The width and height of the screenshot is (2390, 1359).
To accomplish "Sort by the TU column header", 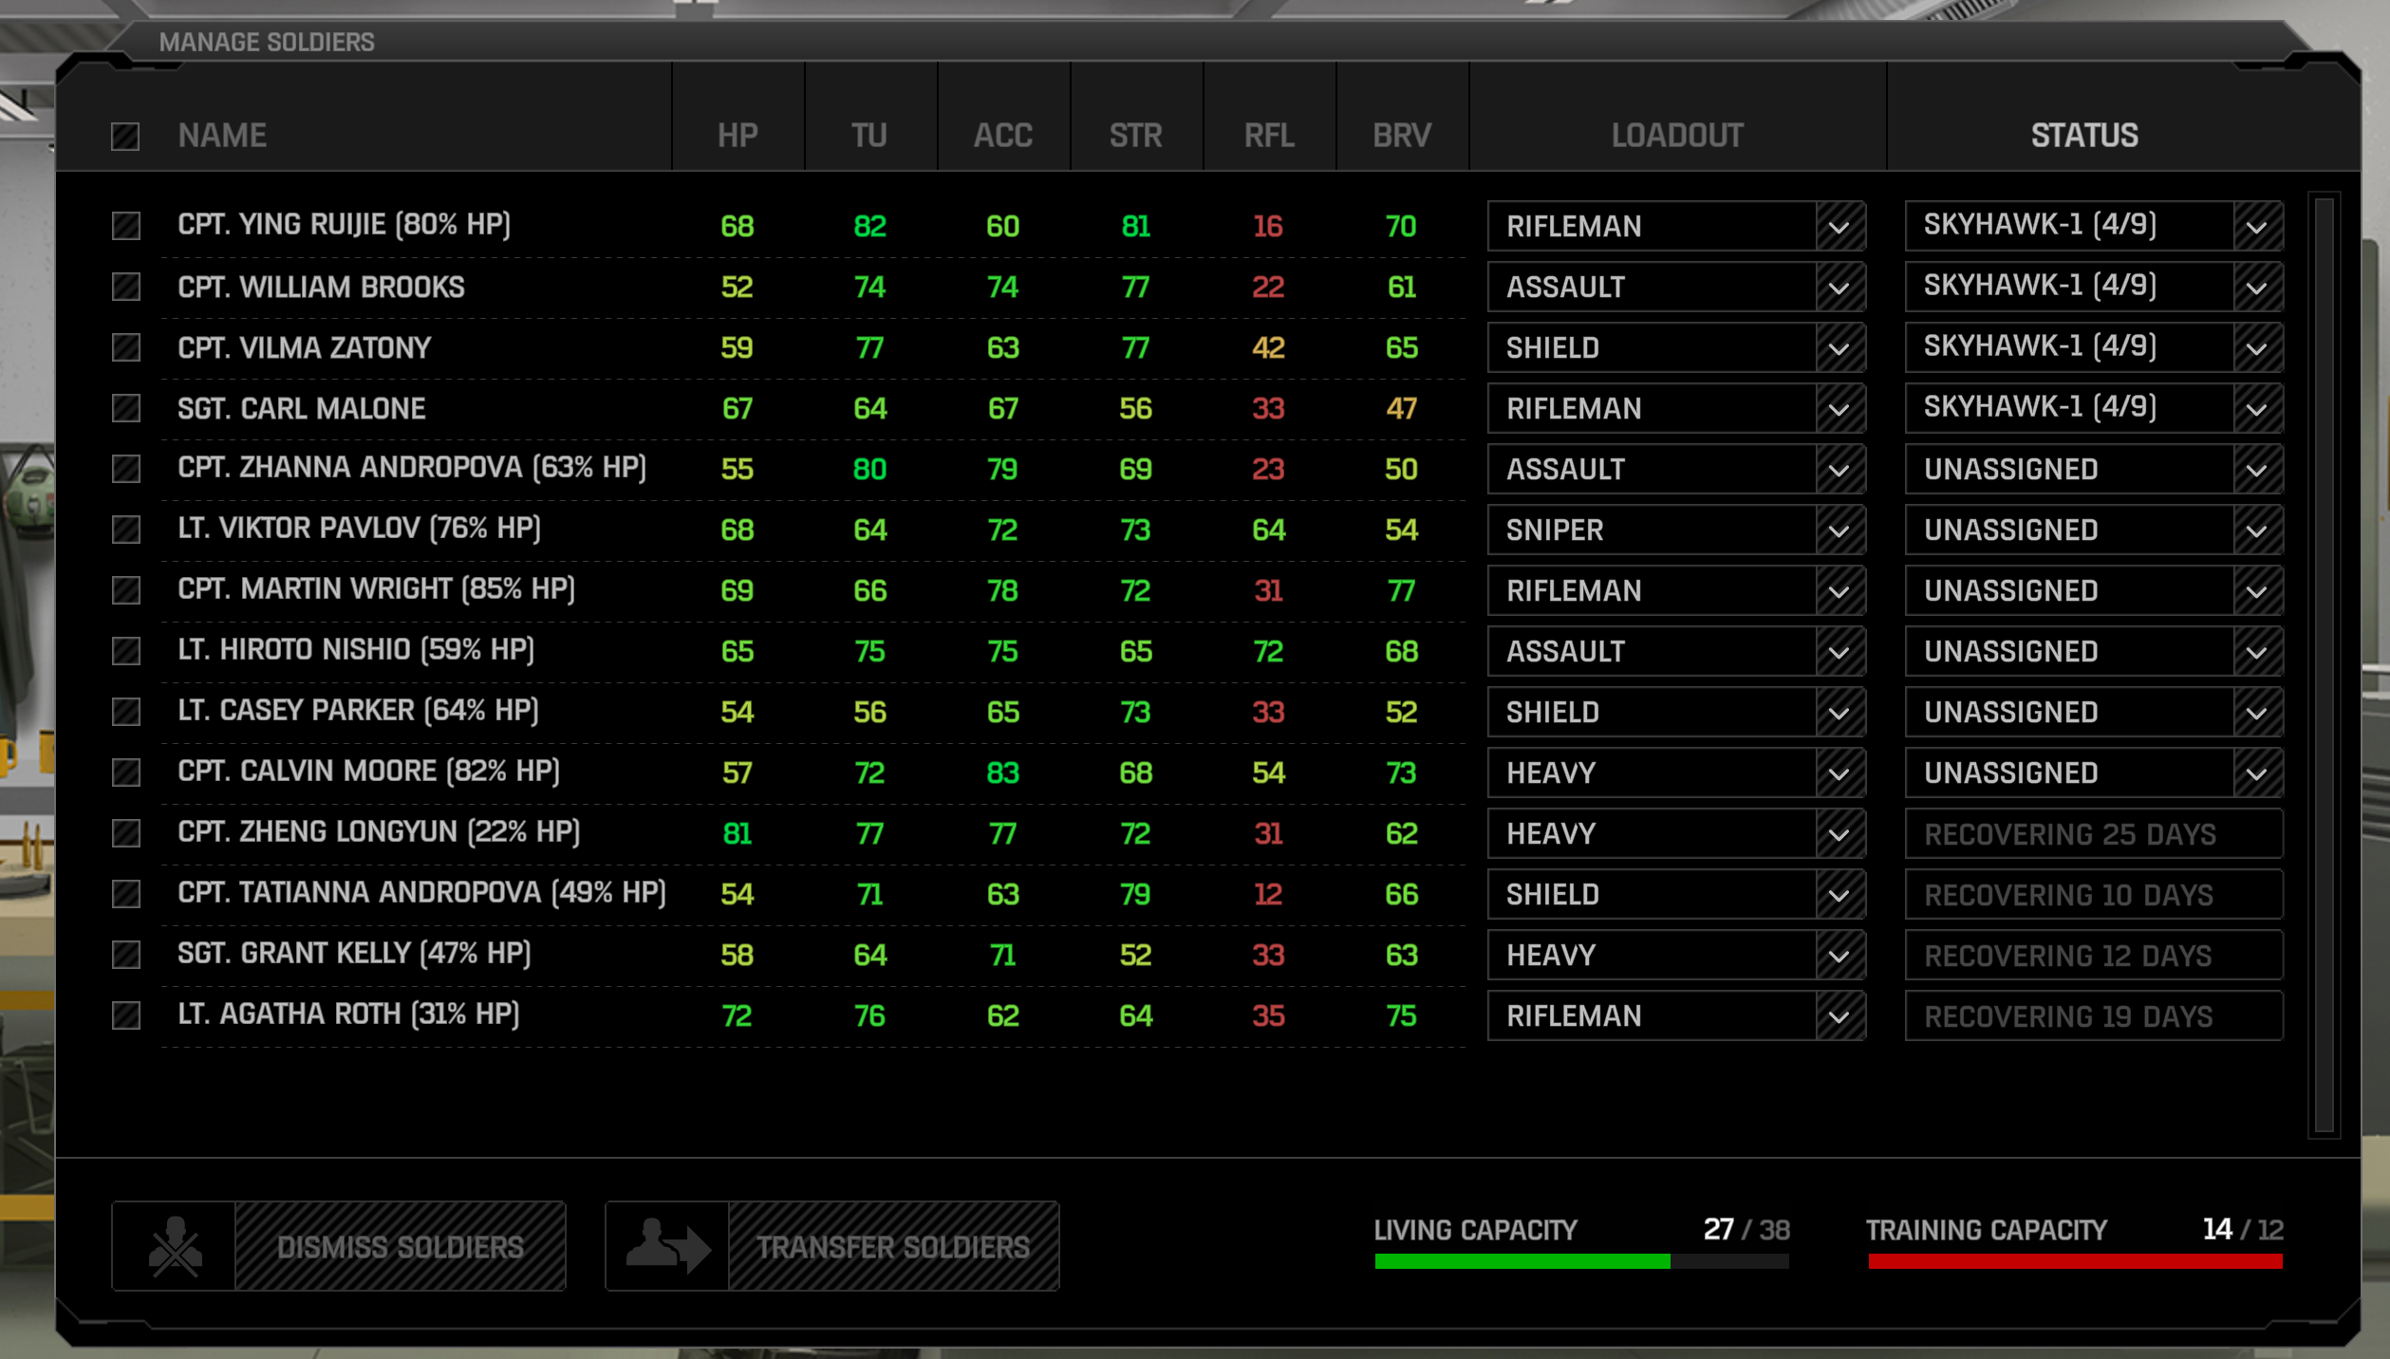I will (869, 136).
